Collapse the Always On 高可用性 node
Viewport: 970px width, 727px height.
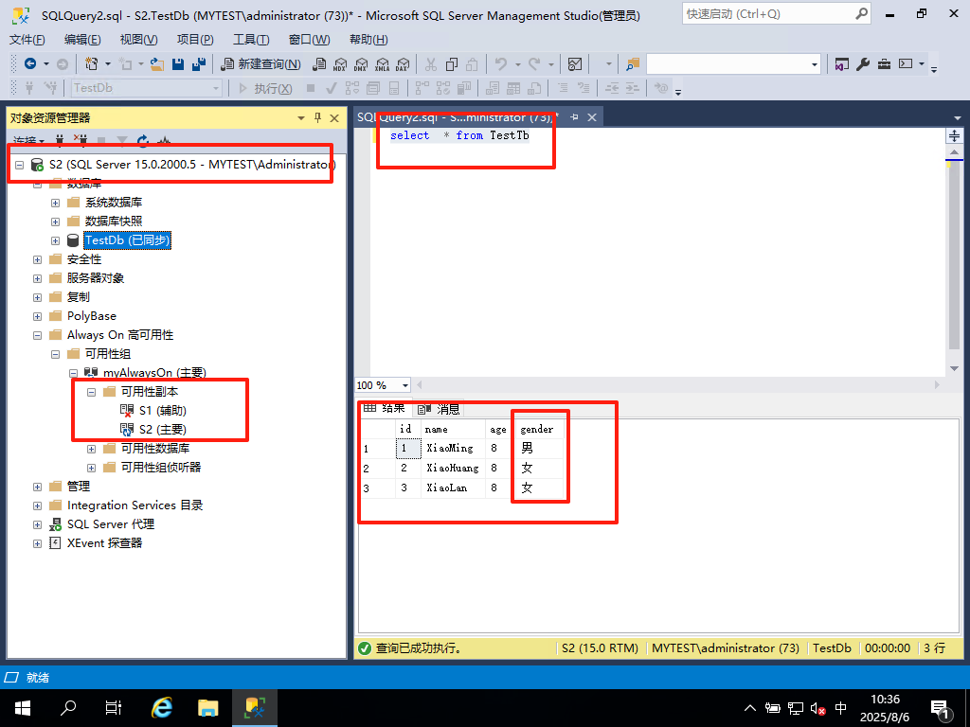37,335
